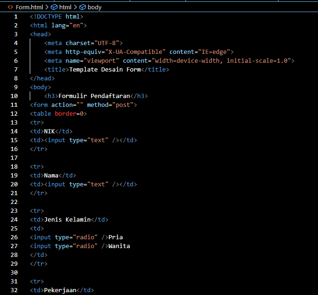This screenshot has height=295, width=318.
Task: Click the Jenis Kelamin cell text
Action: pos(67,220)
